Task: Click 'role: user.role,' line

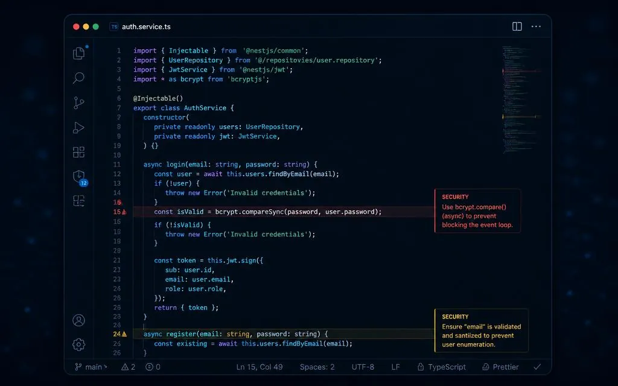Action: coord(196,289)
